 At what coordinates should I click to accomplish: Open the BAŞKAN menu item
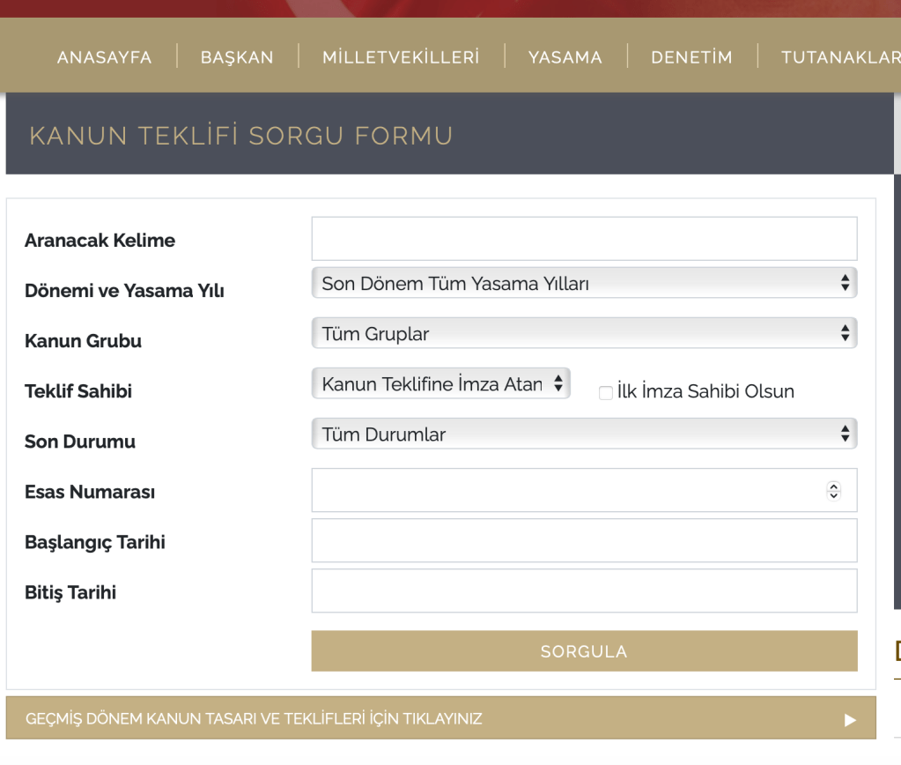coord(237,57)
